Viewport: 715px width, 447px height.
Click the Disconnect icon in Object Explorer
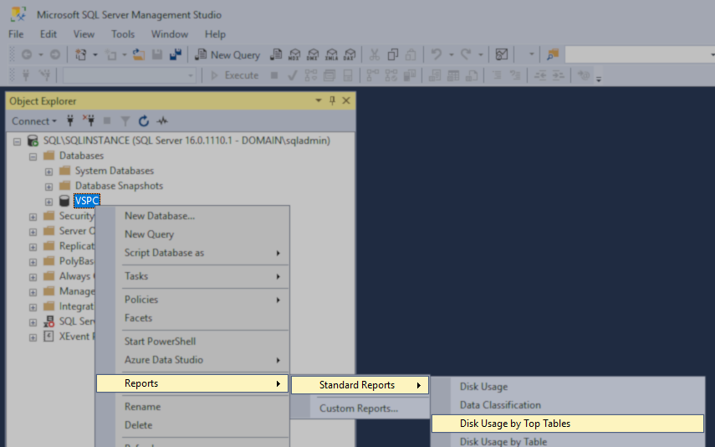click(89, 121)
